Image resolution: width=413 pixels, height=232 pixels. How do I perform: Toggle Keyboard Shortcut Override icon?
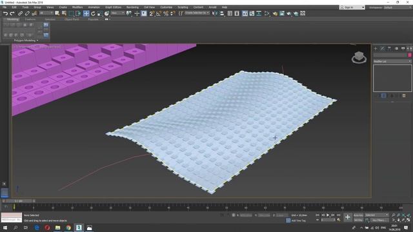(x=144, y=14)
